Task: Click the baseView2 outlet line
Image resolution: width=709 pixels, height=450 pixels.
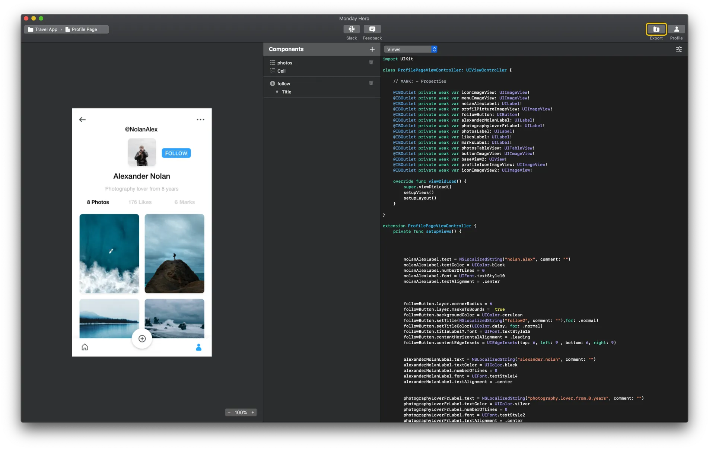Action: point(450,159)
